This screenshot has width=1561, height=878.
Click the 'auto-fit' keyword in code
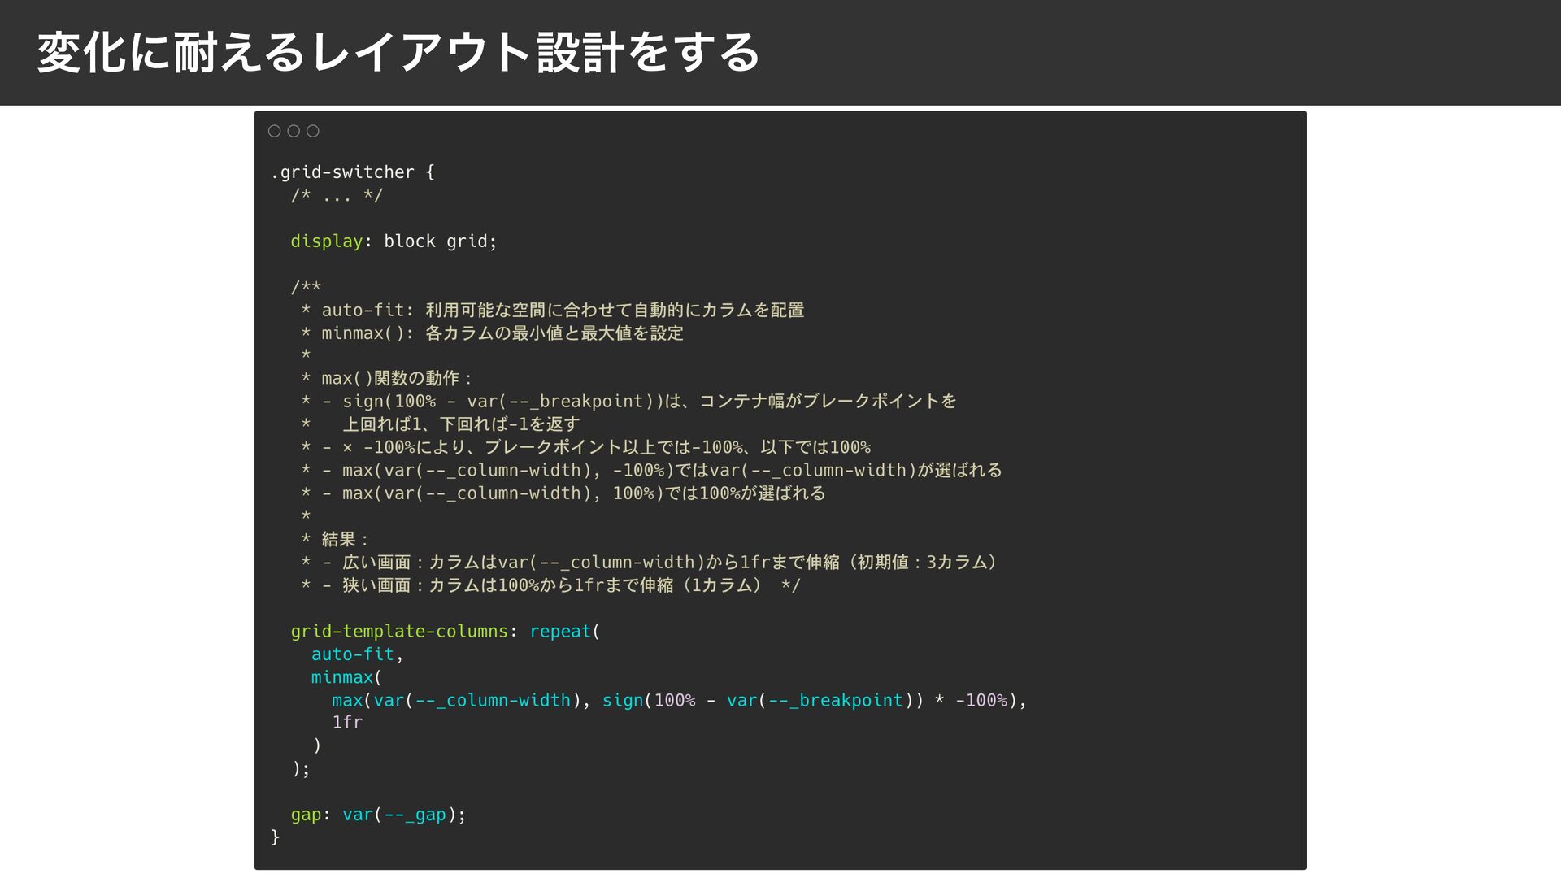click(x=352, y=654)
